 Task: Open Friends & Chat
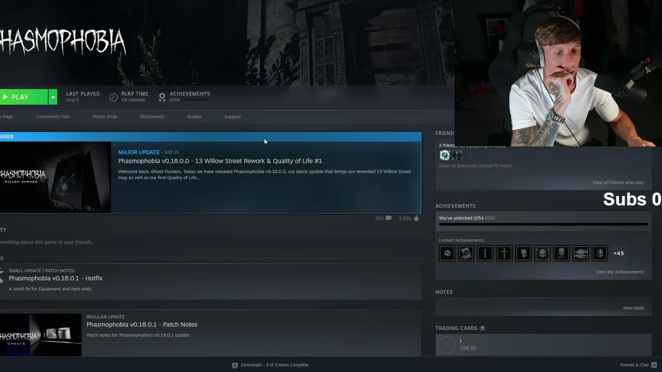click(x=635, y=365)
